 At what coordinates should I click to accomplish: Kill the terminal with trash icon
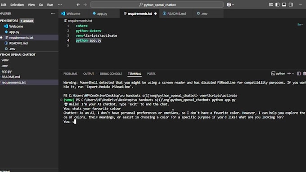305,74
